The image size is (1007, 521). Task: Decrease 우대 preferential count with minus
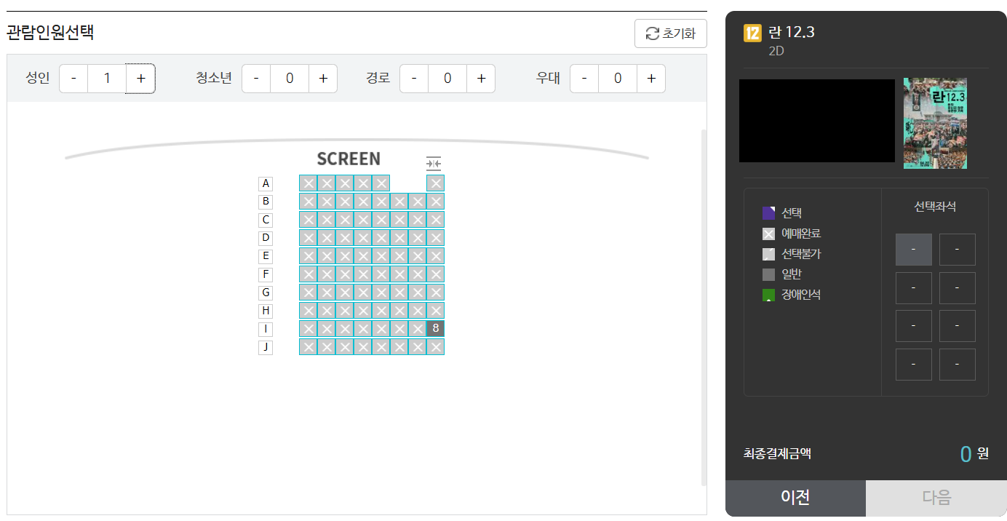pos(584,79)
